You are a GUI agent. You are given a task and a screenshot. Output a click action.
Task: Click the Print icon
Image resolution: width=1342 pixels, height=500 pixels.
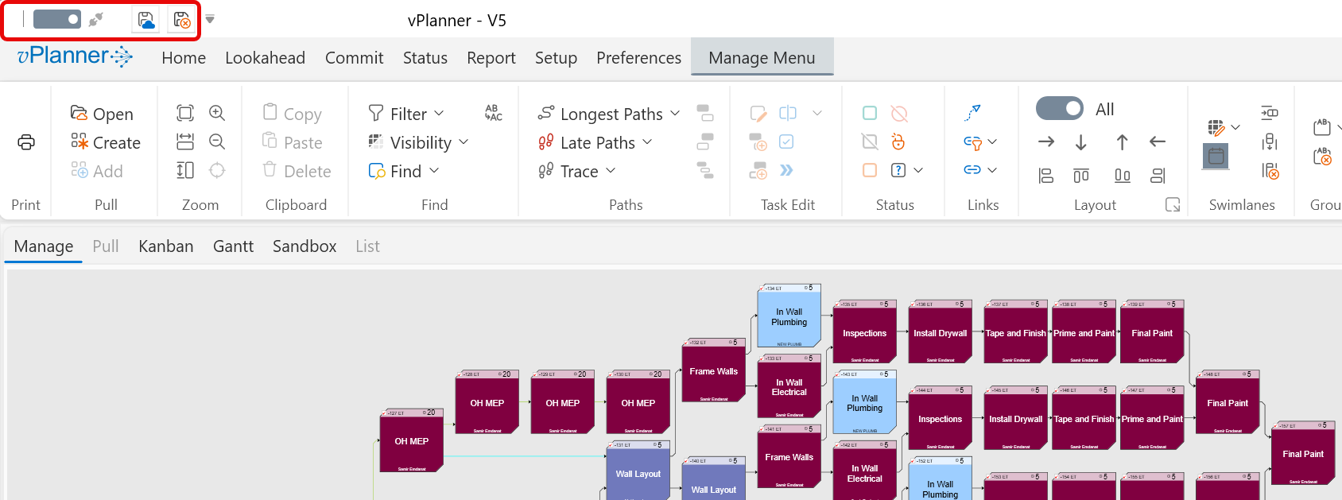click(x=26, y=142)
